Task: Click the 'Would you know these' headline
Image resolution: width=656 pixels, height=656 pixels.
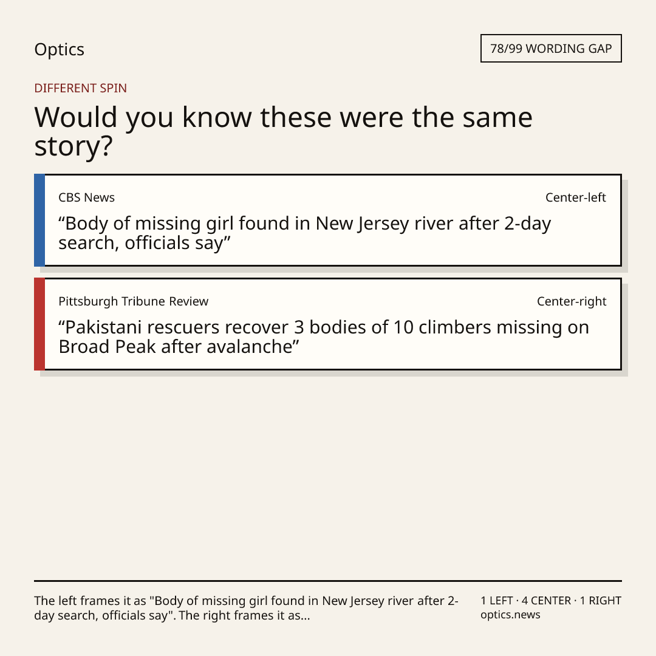Action: click(283, 131)
